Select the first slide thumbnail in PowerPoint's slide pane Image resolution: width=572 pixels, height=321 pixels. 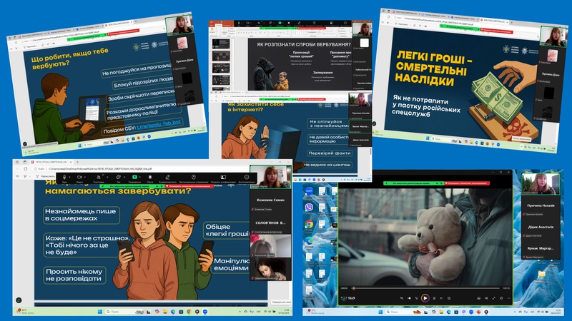(x=221, y=44)
